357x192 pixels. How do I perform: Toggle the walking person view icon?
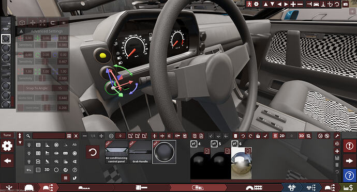tap(249, 4)
